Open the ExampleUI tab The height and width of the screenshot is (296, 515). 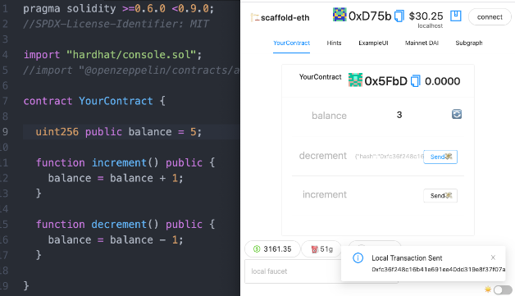[373, 43]
